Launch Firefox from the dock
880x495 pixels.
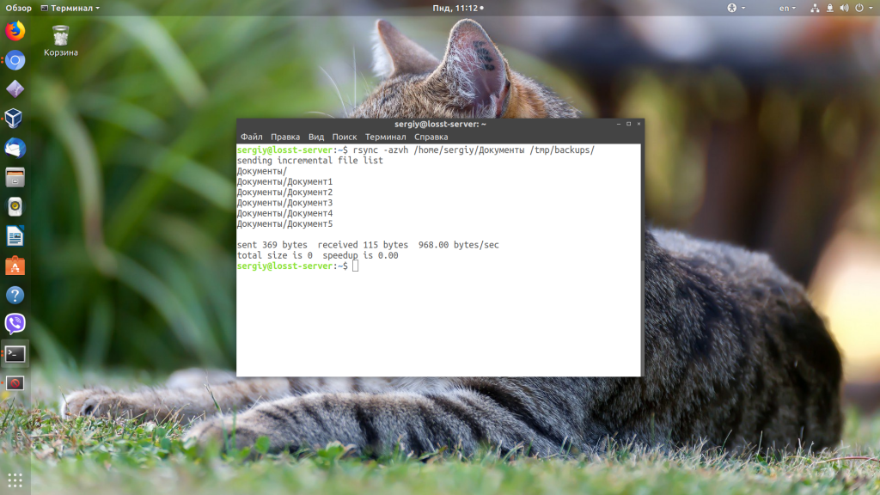point(15,31)
